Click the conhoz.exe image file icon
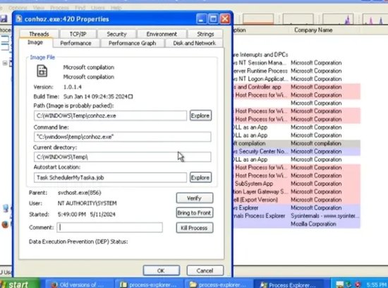 (42, 71)
